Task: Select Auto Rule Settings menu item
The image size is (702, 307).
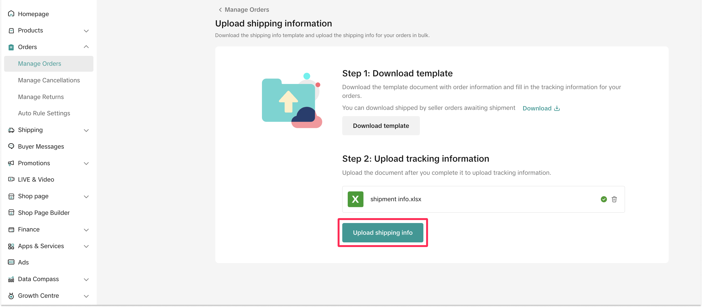Action: (x=44, y=113)
